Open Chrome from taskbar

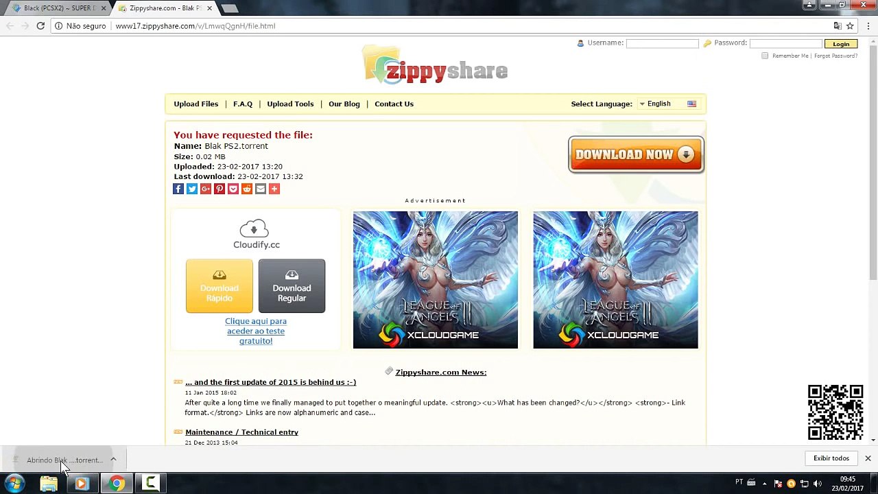(x=117, y=484)
